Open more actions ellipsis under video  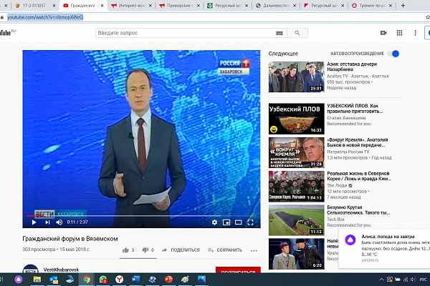click(x=254, y=250)
